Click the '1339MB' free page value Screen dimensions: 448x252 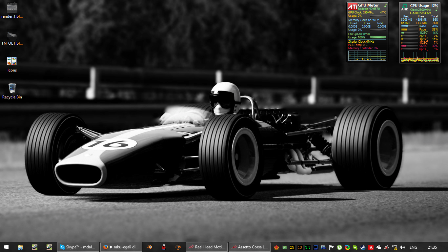pyautogui.click(x=421, y=23)
